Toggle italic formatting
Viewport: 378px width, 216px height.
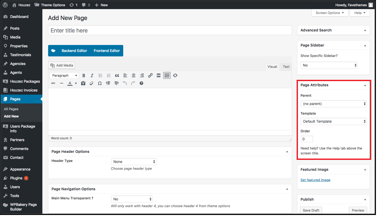92,75
